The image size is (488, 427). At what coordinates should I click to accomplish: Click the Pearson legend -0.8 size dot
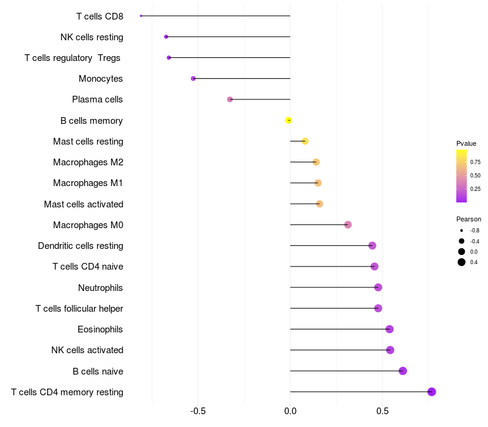point(462,231)
